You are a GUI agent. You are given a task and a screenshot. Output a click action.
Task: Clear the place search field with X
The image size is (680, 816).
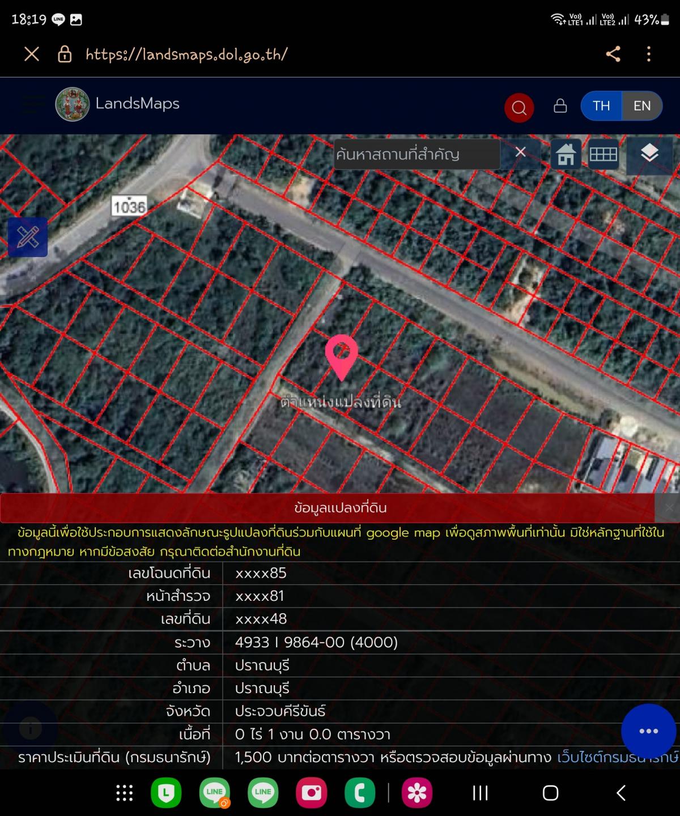tap(520, 152)
